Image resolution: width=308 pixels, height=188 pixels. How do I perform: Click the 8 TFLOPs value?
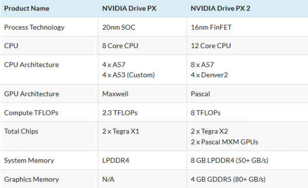206,113
